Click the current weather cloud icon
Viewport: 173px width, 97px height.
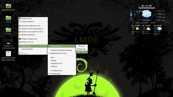click(147, 14)
